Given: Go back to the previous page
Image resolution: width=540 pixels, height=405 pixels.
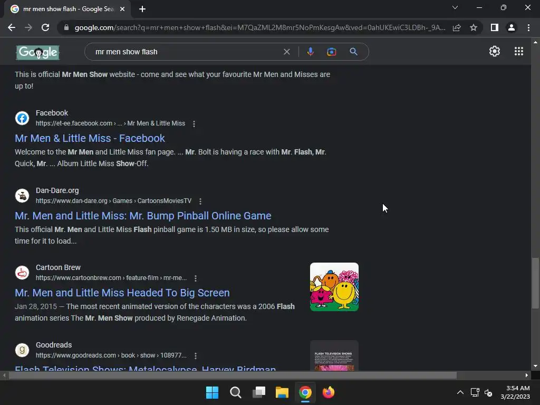Looking at the screenshot, I should click(x=12, y=27).
